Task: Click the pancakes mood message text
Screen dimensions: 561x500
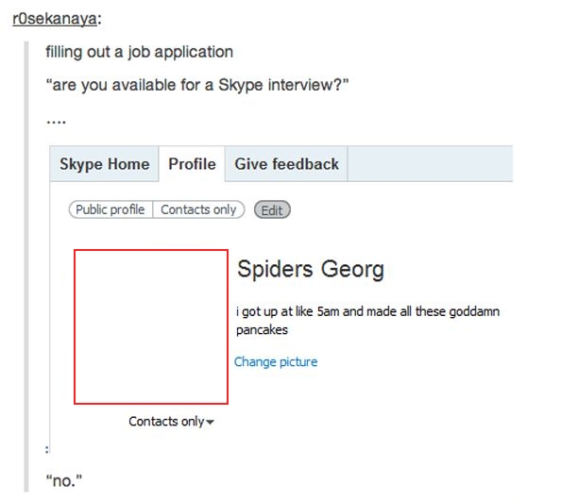Action: point(367,320)
